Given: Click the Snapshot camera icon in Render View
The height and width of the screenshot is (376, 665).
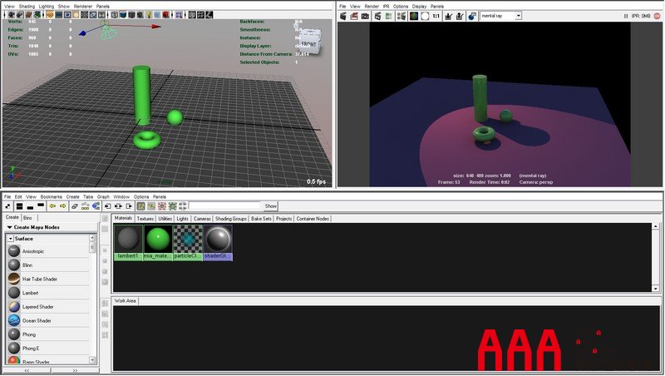Looking at the screenshot, I should [x=365, y=16].
